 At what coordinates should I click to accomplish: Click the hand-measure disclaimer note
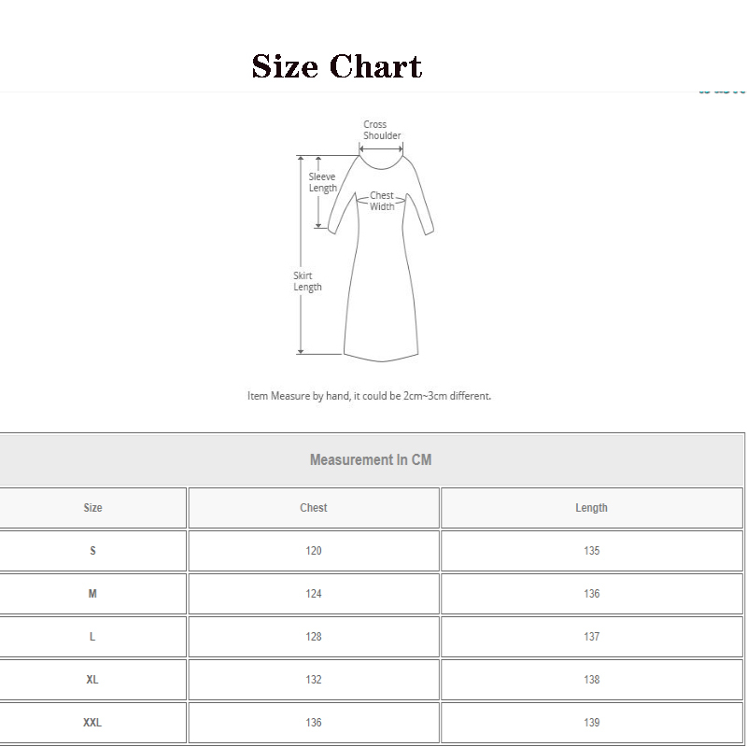point(369,395)
